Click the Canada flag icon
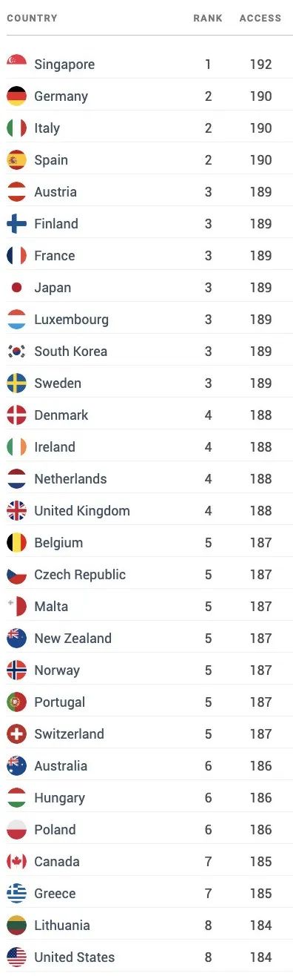Viewport: 293px width, 976px height. click(16, 862)
